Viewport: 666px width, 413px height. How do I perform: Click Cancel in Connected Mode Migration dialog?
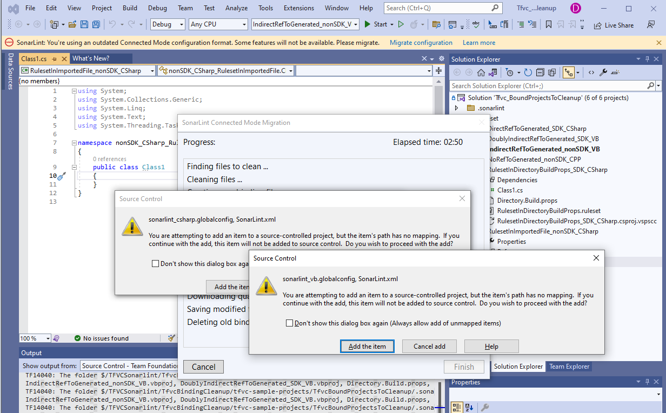click(203, 367)
